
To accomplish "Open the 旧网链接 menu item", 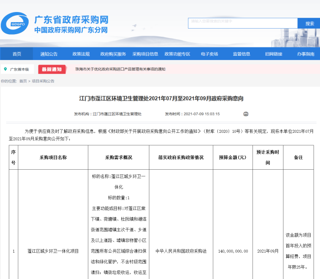I will click(x=274, y=54).
